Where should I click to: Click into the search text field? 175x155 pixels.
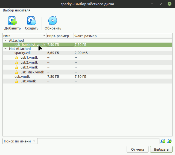pyautogui.click(x=98, y=141)
